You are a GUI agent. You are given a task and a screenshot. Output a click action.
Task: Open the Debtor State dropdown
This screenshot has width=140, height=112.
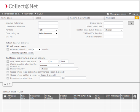113,30
